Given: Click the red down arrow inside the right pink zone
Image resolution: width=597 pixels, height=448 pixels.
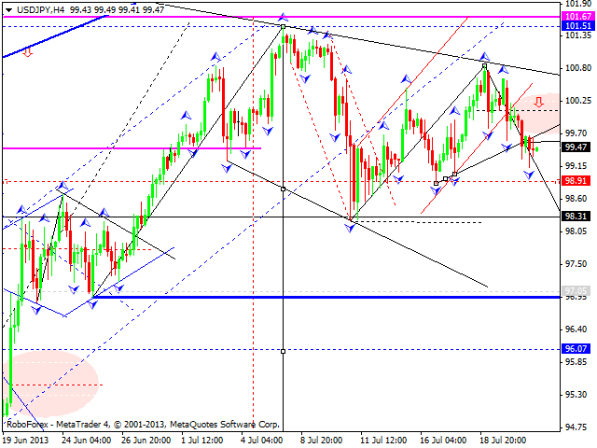Looking at the screenshot, I should pyautogui.click(x=538, y=102).
